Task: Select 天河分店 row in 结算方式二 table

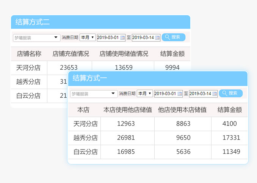Action: [29, 68]
